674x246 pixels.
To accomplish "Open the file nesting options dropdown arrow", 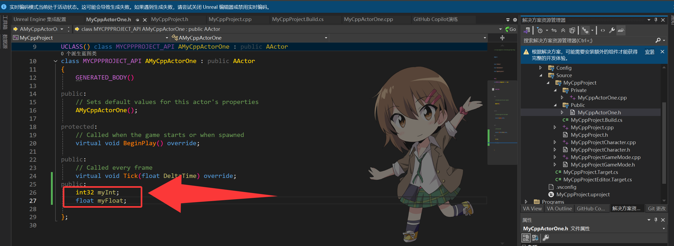I will (x=592, y=30).
